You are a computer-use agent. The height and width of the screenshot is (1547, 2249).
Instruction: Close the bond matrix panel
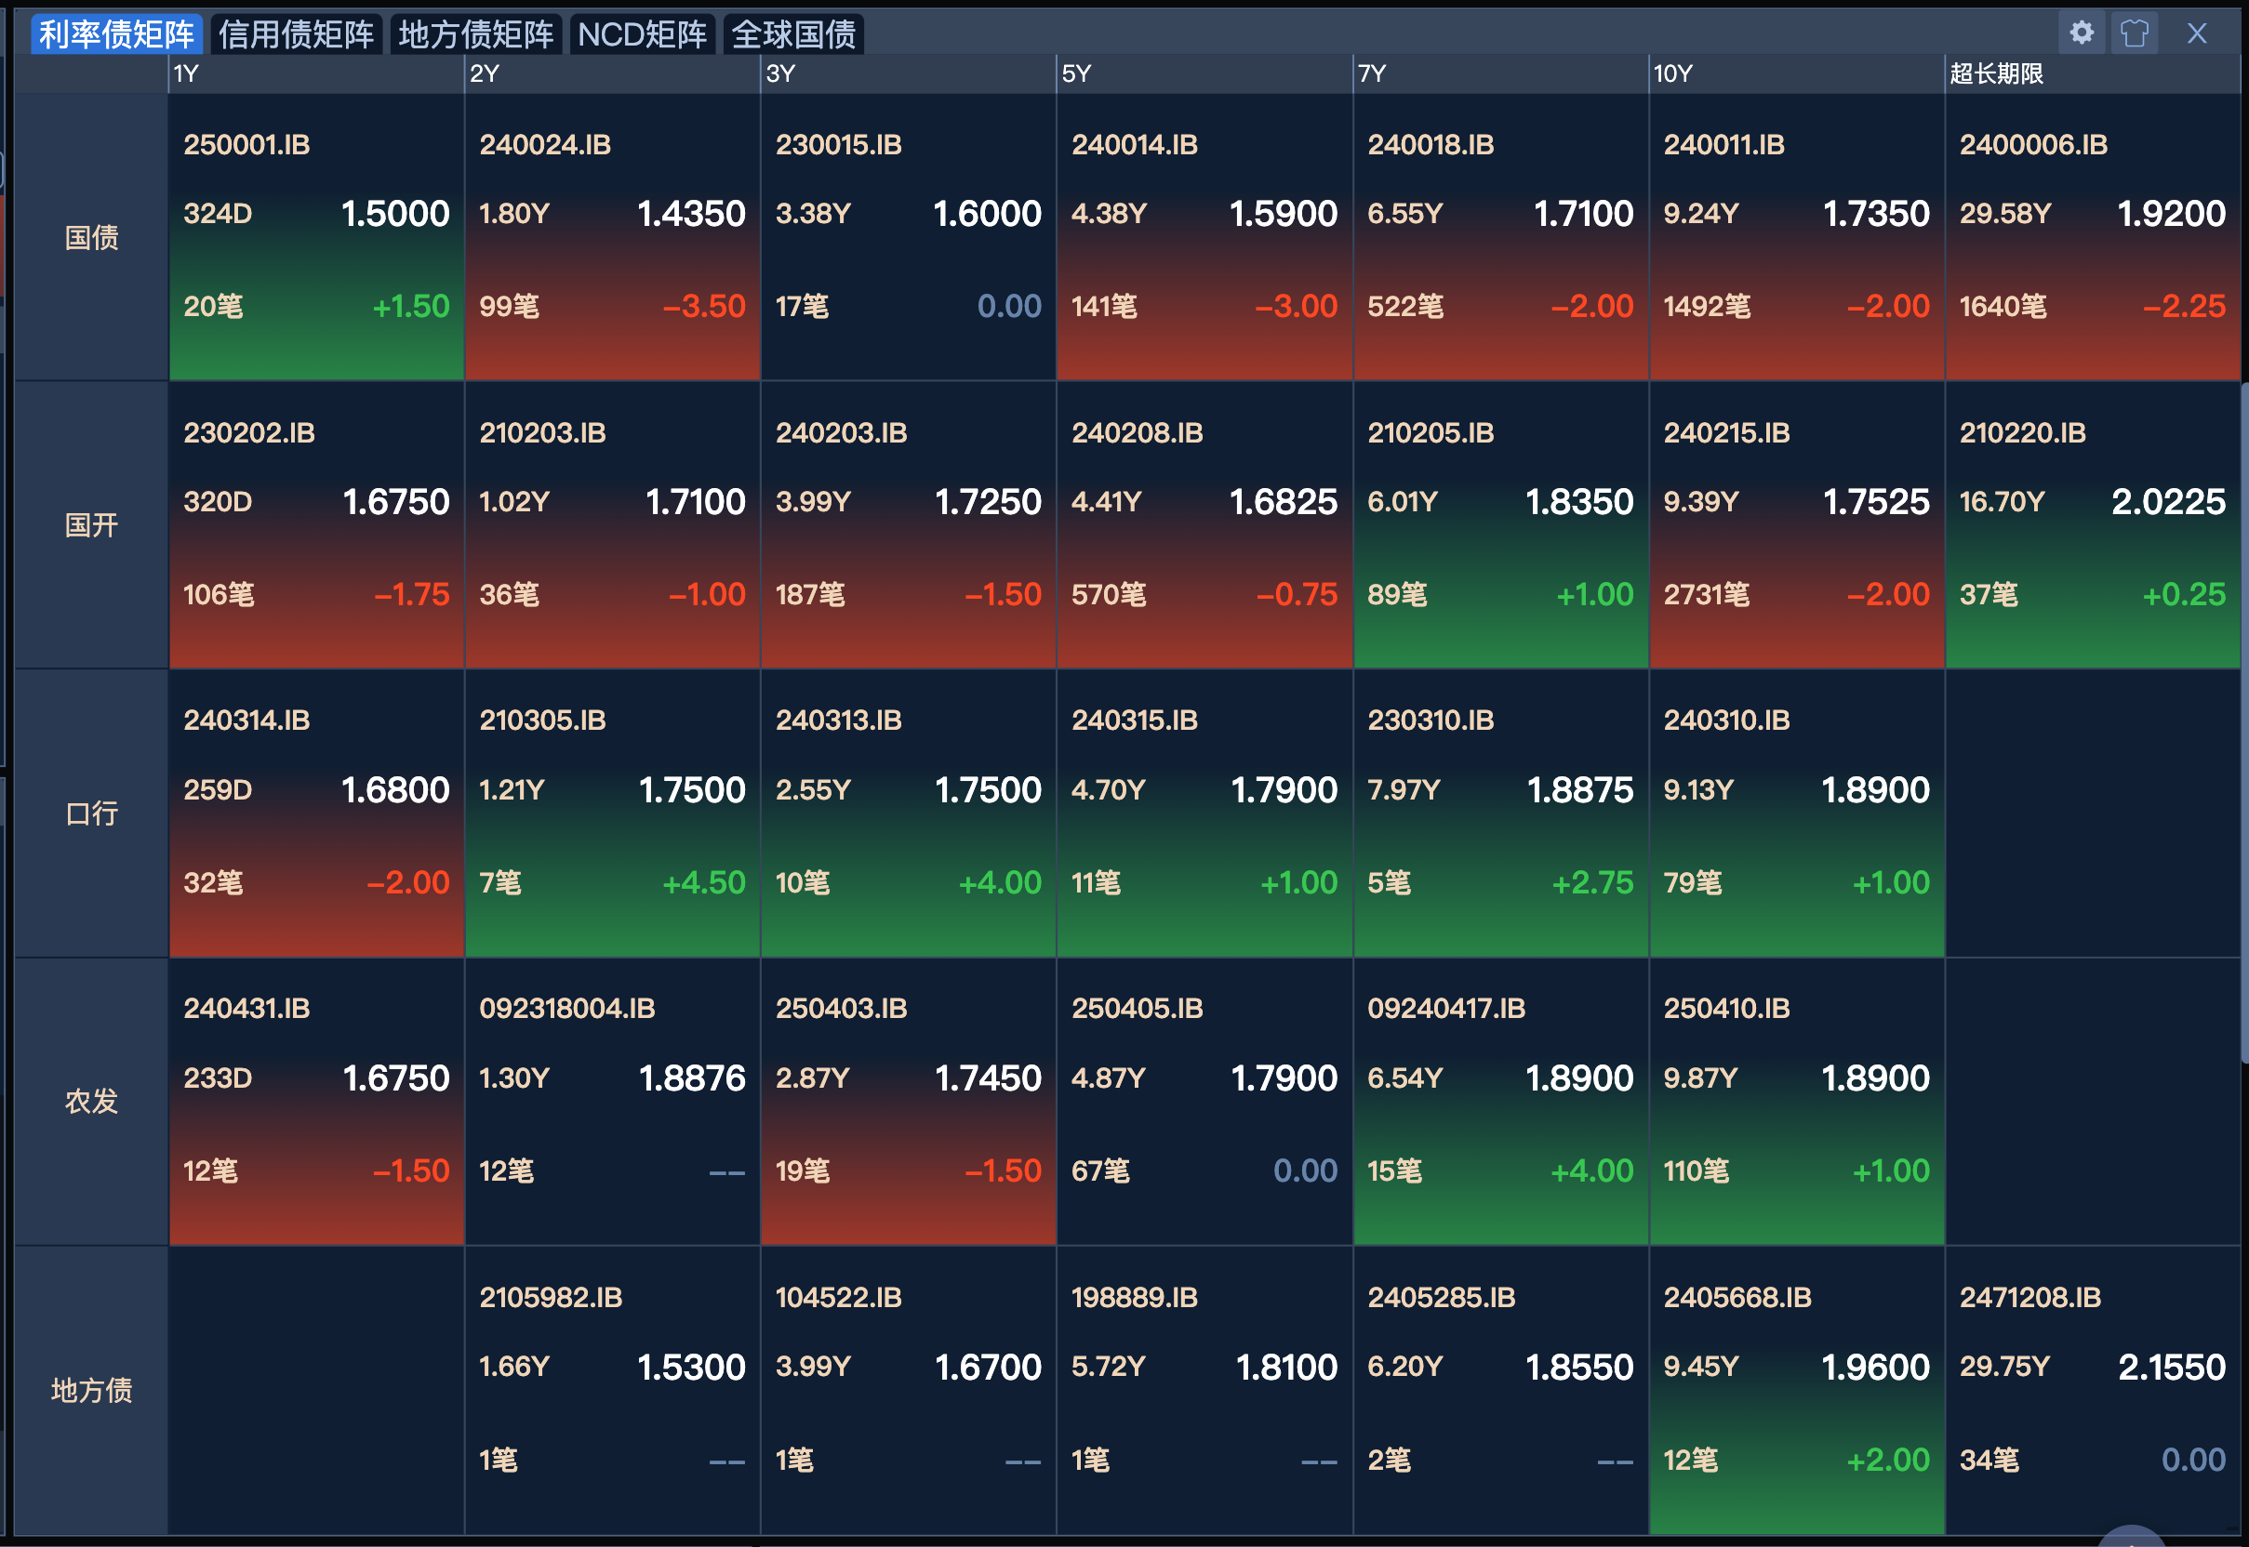click(x=2197, y=33)
